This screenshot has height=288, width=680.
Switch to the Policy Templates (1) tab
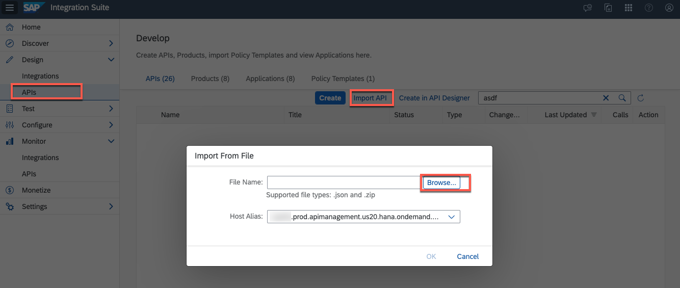click(x=343, y=78)
